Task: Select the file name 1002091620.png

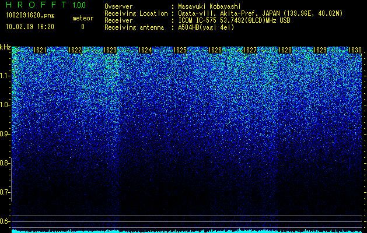Action: point(30,16)
